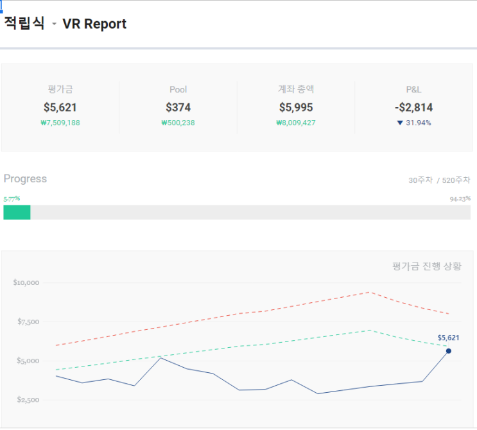Image resolution: width=477 pixels, height=430 pixels.
Task: Click the $5,000 y-axis label
Action: pyautogui.click(x=28, y=361)
